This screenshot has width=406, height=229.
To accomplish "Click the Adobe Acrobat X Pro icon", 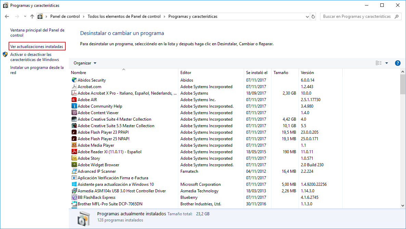I will point(74,93).
